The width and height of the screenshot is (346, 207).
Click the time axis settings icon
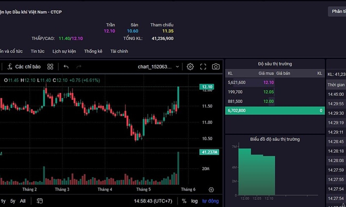pyautogui.click(x=211, y=190)
